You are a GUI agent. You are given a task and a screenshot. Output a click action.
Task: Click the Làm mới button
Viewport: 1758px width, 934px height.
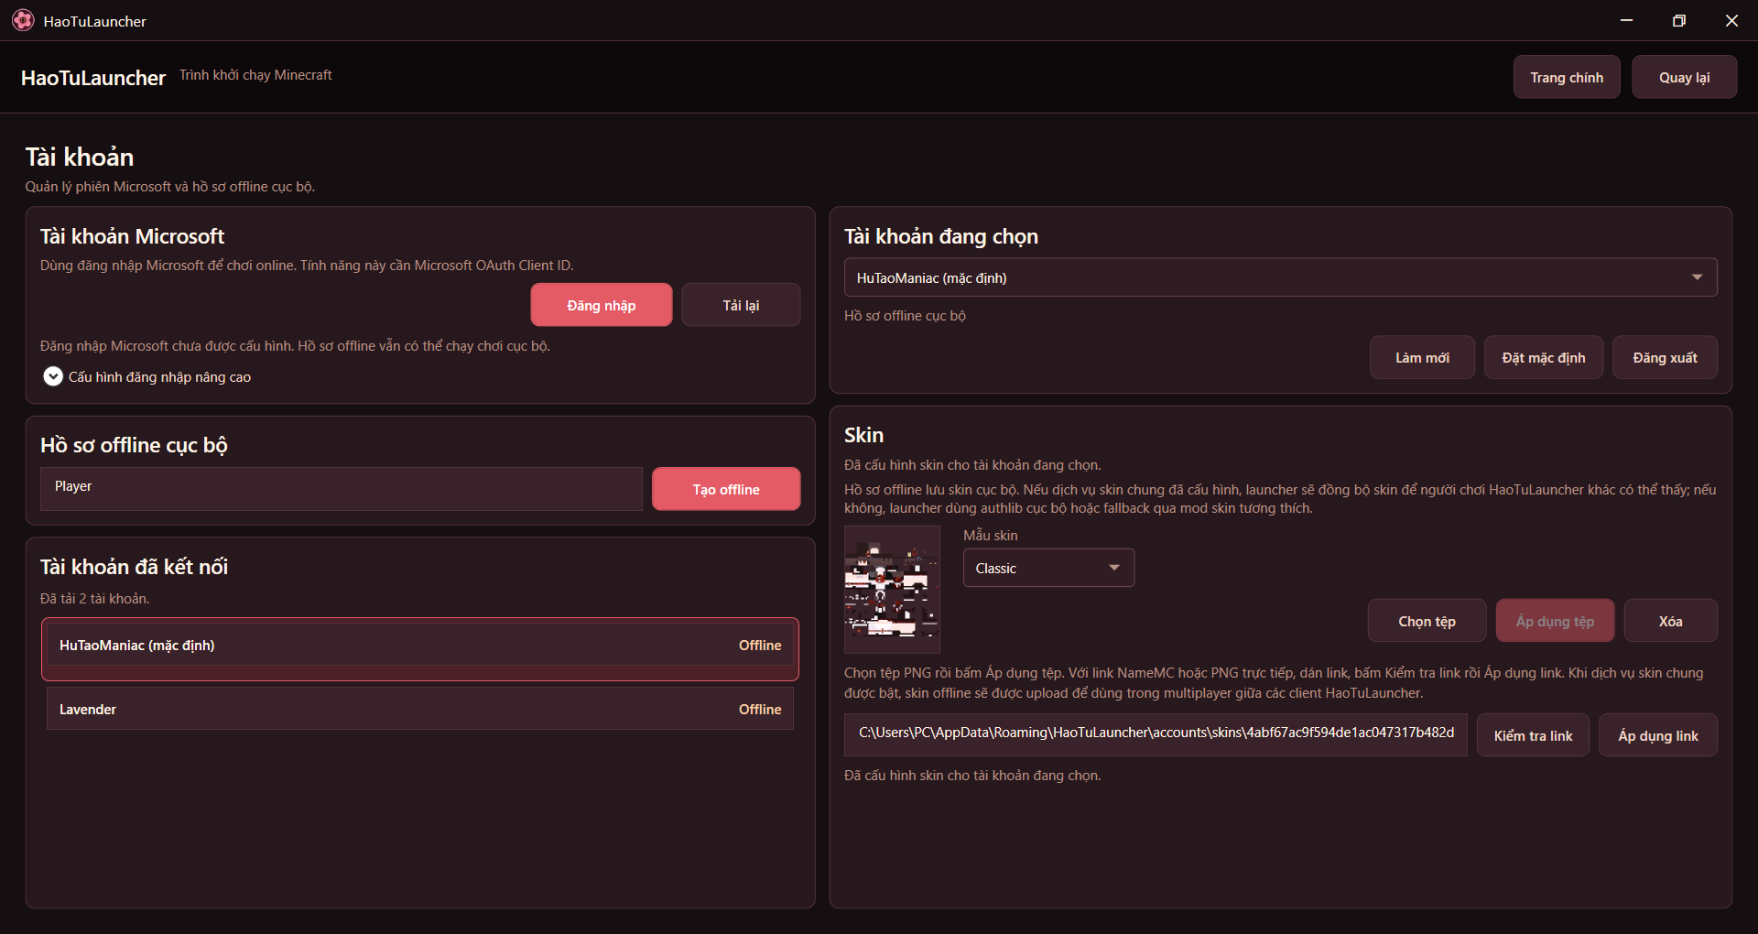pyautogui.click(x=1422, y=357)
